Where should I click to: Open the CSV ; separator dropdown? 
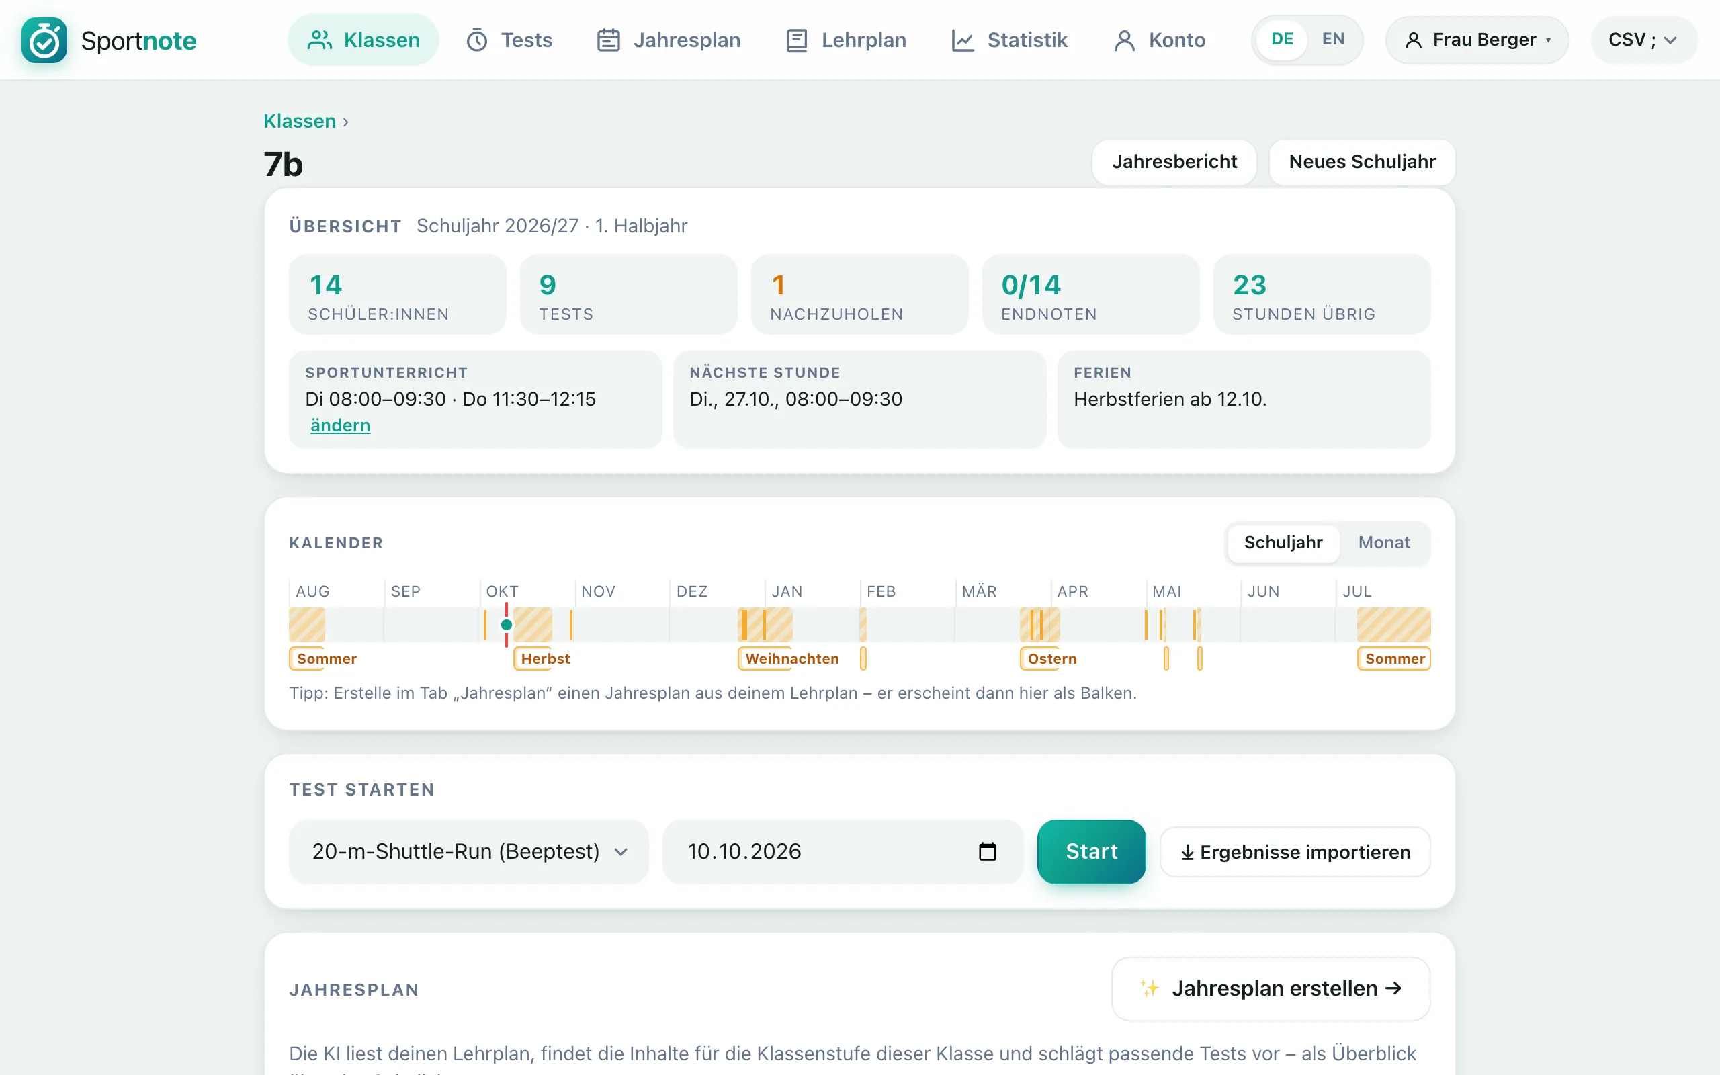point(1643,40)
